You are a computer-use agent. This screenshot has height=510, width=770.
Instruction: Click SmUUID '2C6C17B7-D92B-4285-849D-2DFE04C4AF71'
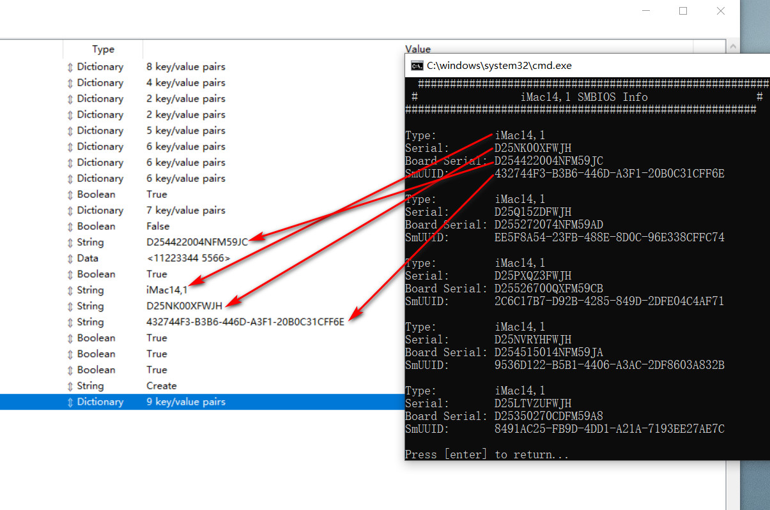610,301
